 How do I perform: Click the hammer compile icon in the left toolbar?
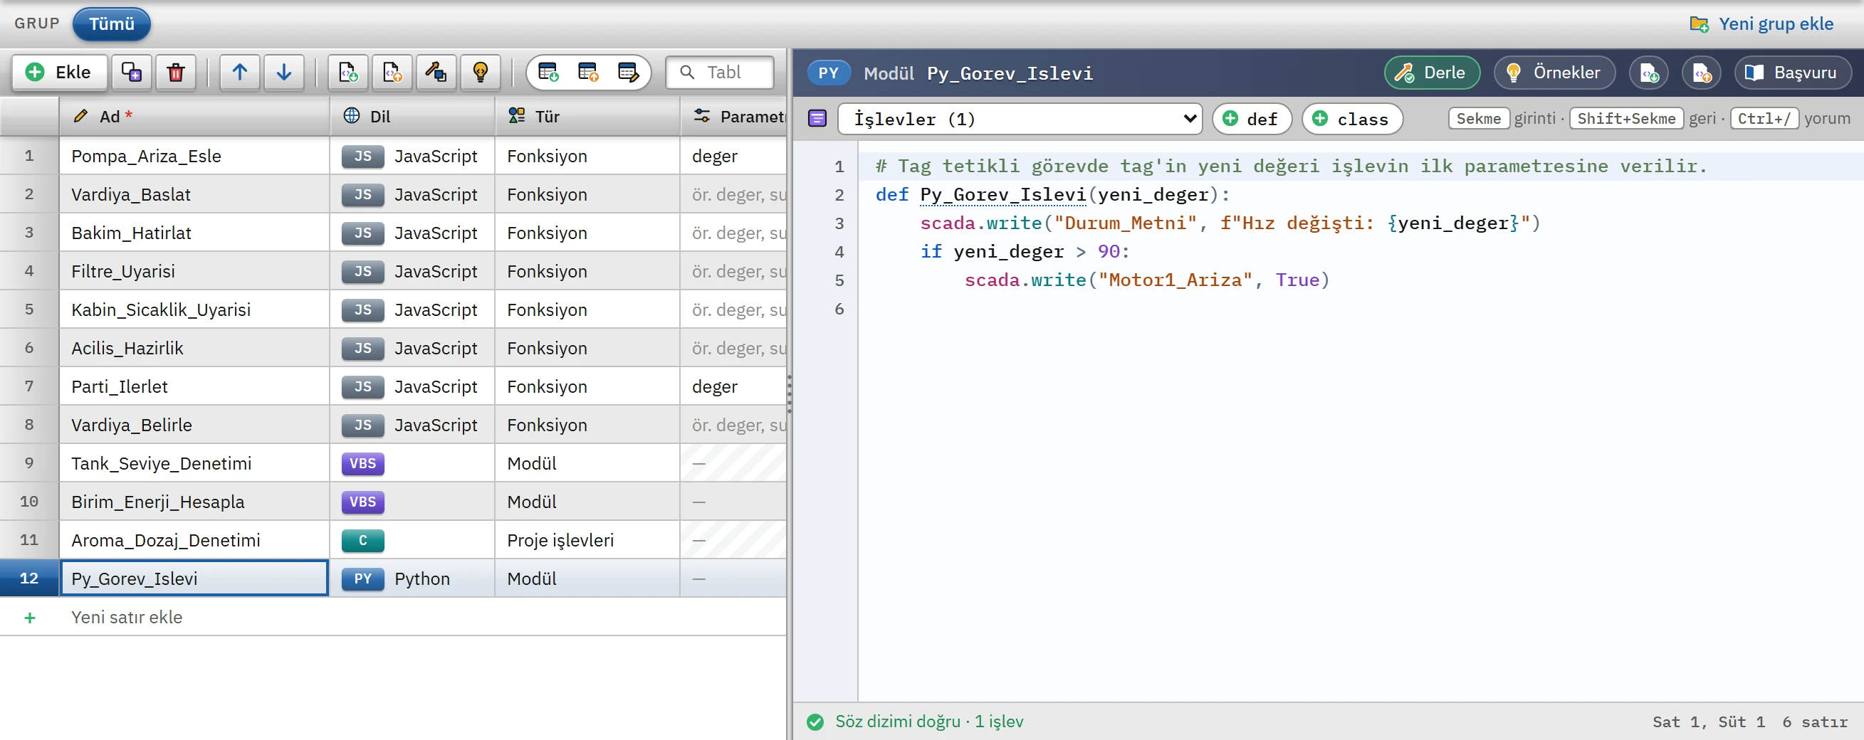click(436, 73)
